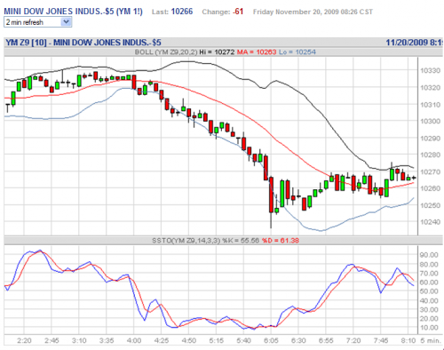Click the 3:10 time axis label
This screenshot has width=444, height=350.
[x=79, y=340]
